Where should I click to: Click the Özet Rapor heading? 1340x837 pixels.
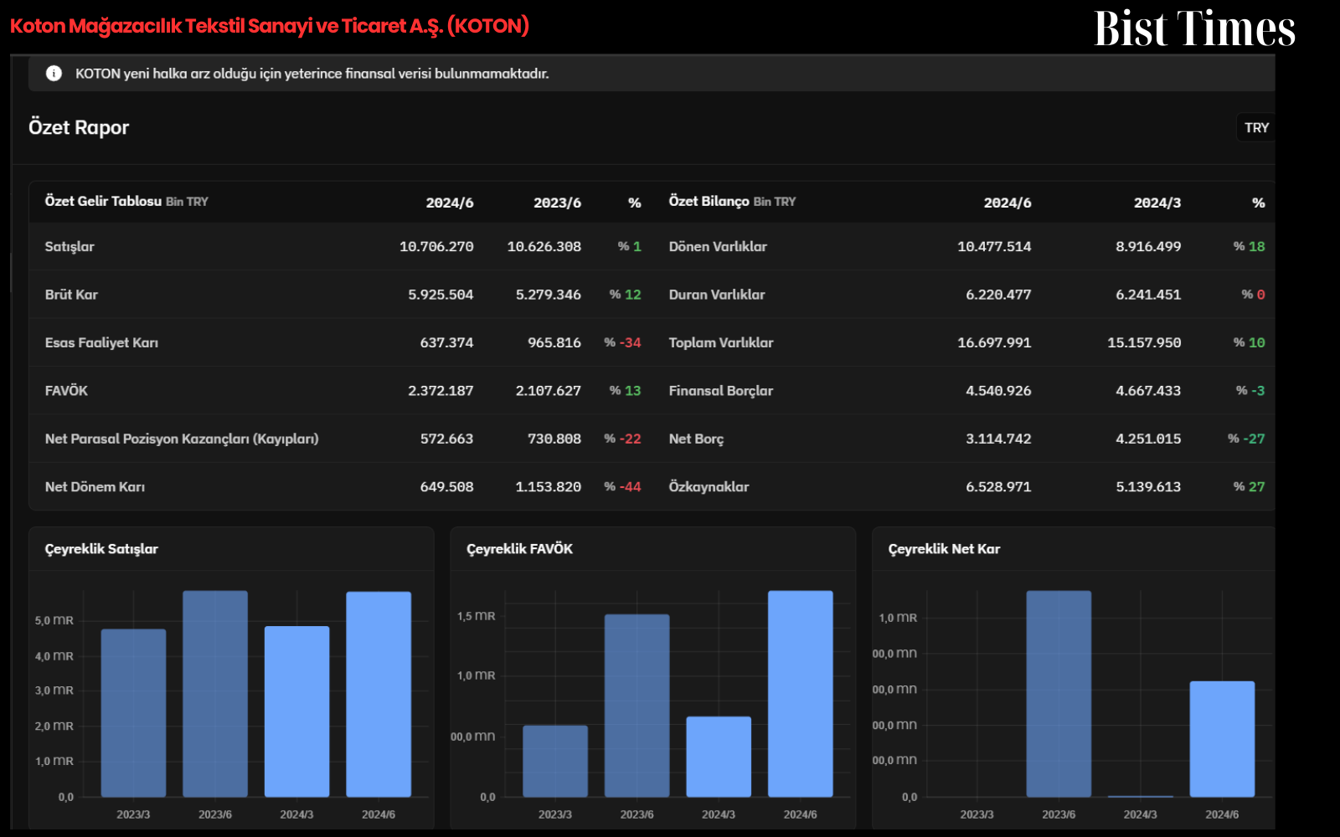[79, 128]
